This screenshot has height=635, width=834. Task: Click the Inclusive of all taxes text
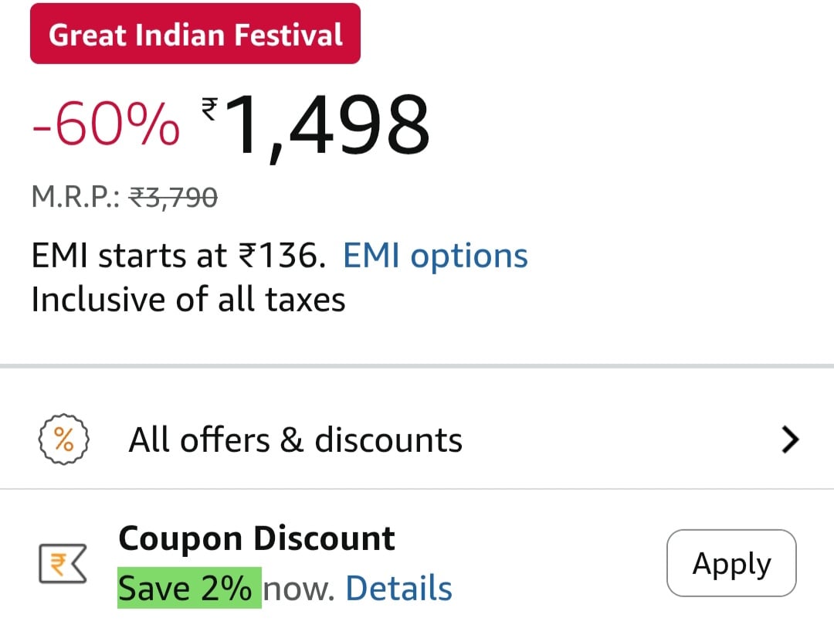[188, 299]
